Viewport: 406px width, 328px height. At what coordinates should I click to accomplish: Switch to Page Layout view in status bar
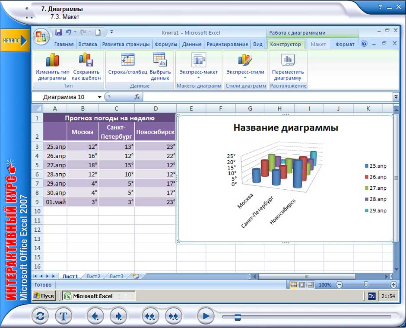pyautogui.click(x=302, y=285)
